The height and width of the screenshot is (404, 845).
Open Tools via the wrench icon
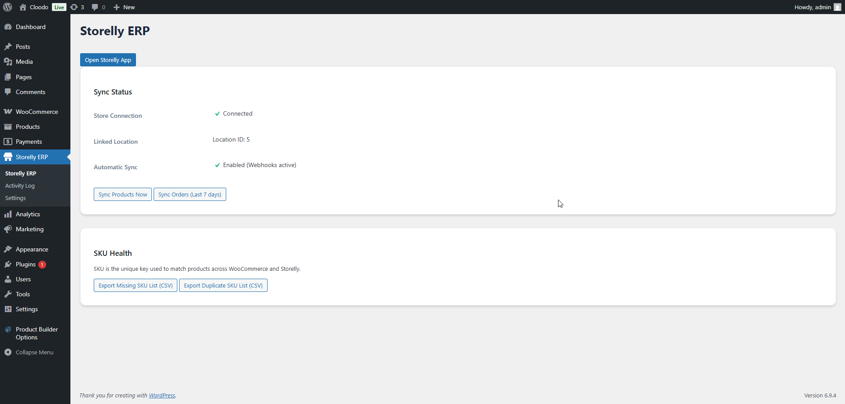coord(8,294)
